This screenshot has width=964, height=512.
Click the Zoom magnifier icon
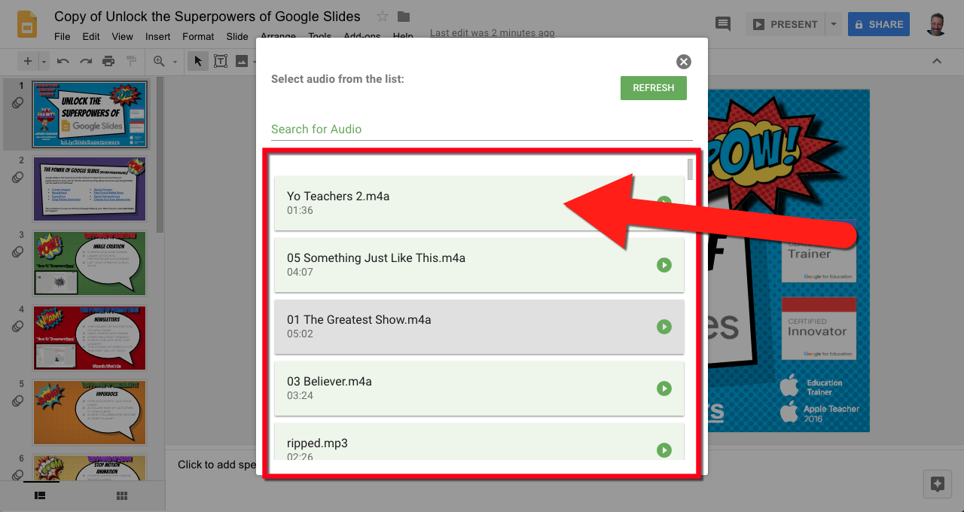tap(159, 61)
